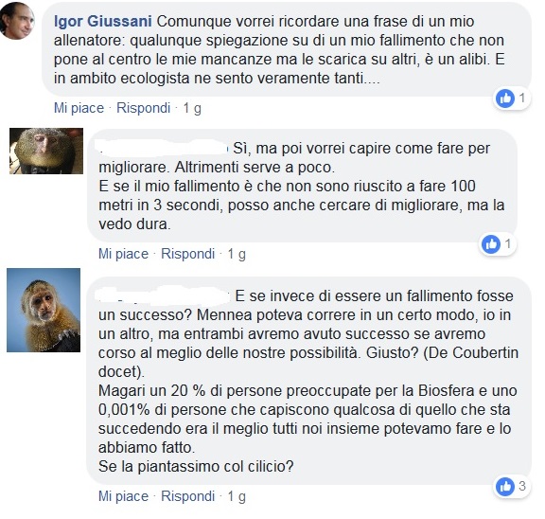The image size is (545, 519).
Task: Click the dark monkey avatar of second commenter
Action: (46, 151)
